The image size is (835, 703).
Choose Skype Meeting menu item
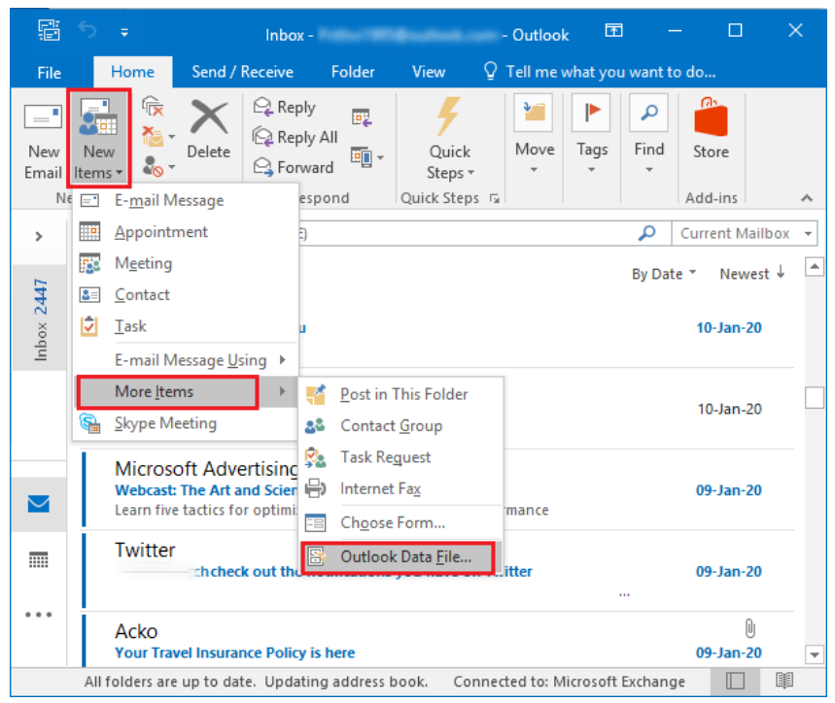tap(186, 423)
